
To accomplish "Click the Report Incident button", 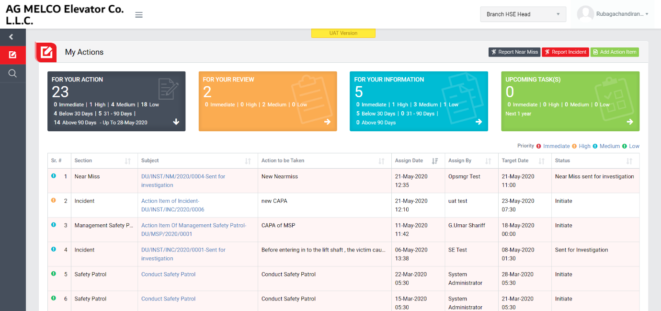I will pos(565,52).
